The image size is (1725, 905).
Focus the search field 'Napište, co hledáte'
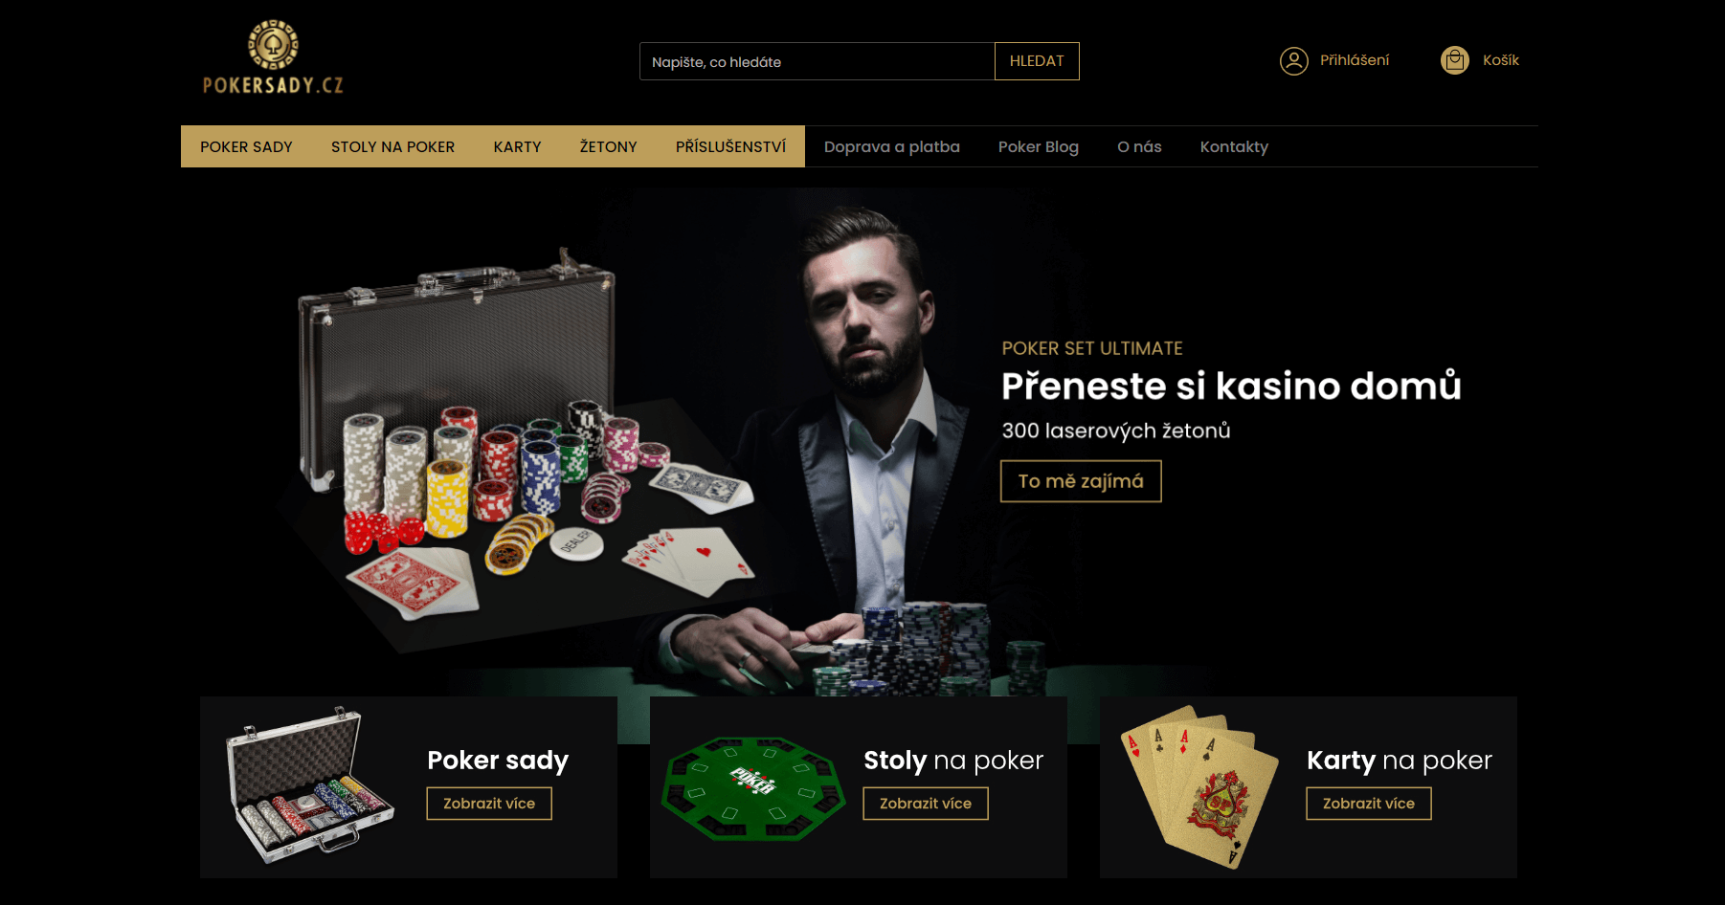(818, 61)
